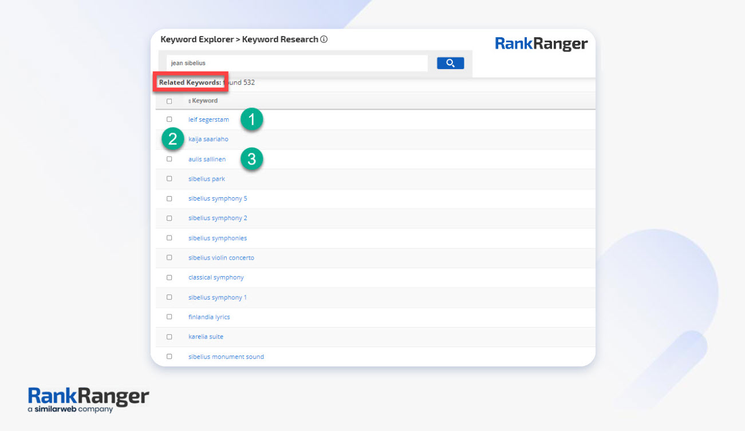Check the checkbox beside "karelia suite"
Viewport: 745px width, 431px height.
[x=169, y=337]
